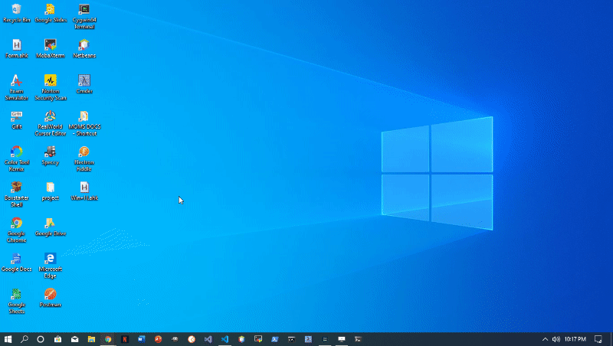Select the Netbeans desktop icon
613x346 pixels.
click(x=84, y=49)
